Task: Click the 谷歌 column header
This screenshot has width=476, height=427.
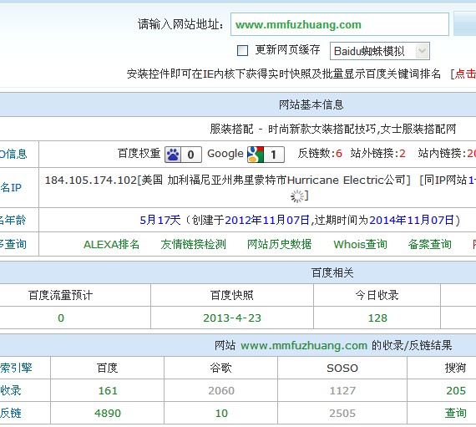Action: [x=220, y=368]
